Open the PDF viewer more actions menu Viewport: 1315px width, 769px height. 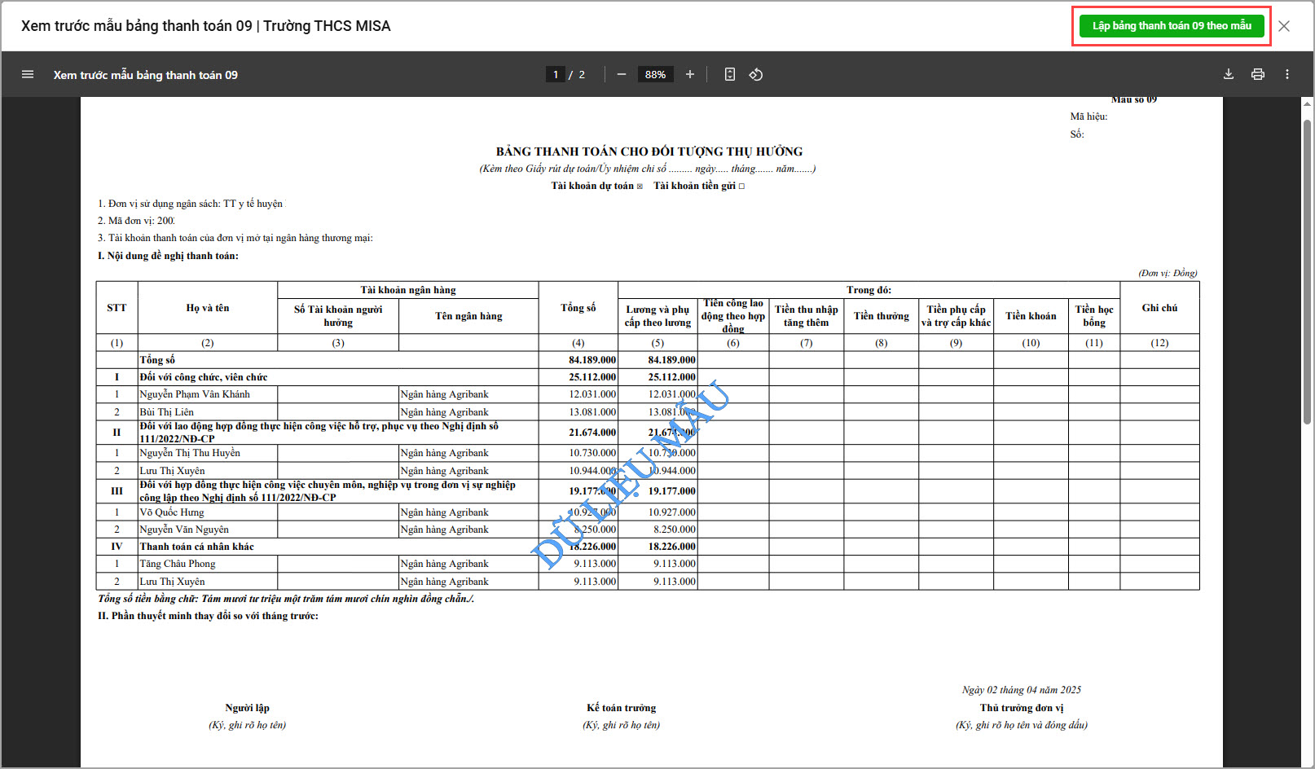[x=1287, y=74]
